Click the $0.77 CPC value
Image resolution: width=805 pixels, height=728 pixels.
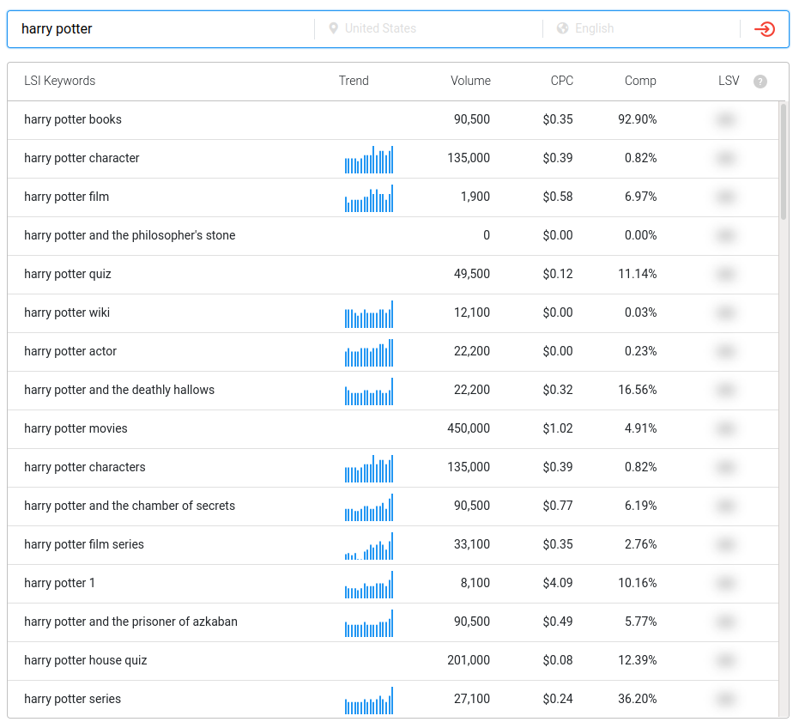[558, 506]
